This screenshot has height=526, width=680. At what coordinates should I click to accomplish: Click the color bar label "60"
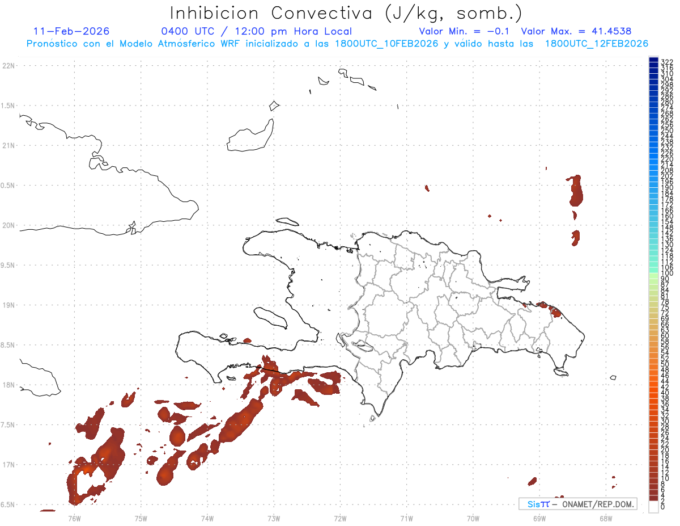[x=665, y=336]
